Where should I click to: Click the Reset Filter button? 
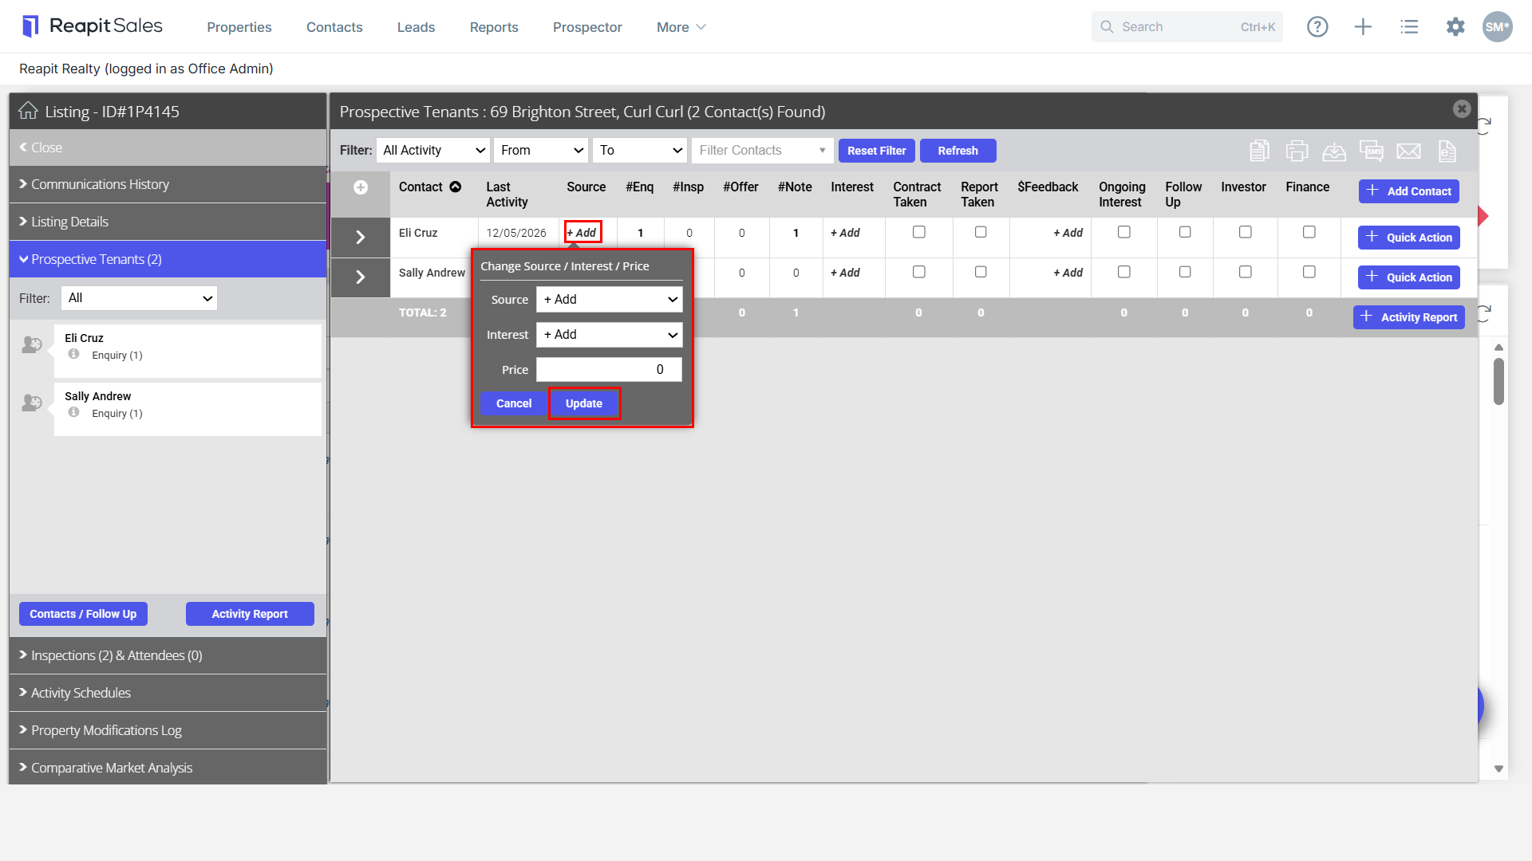coord(876,151)
